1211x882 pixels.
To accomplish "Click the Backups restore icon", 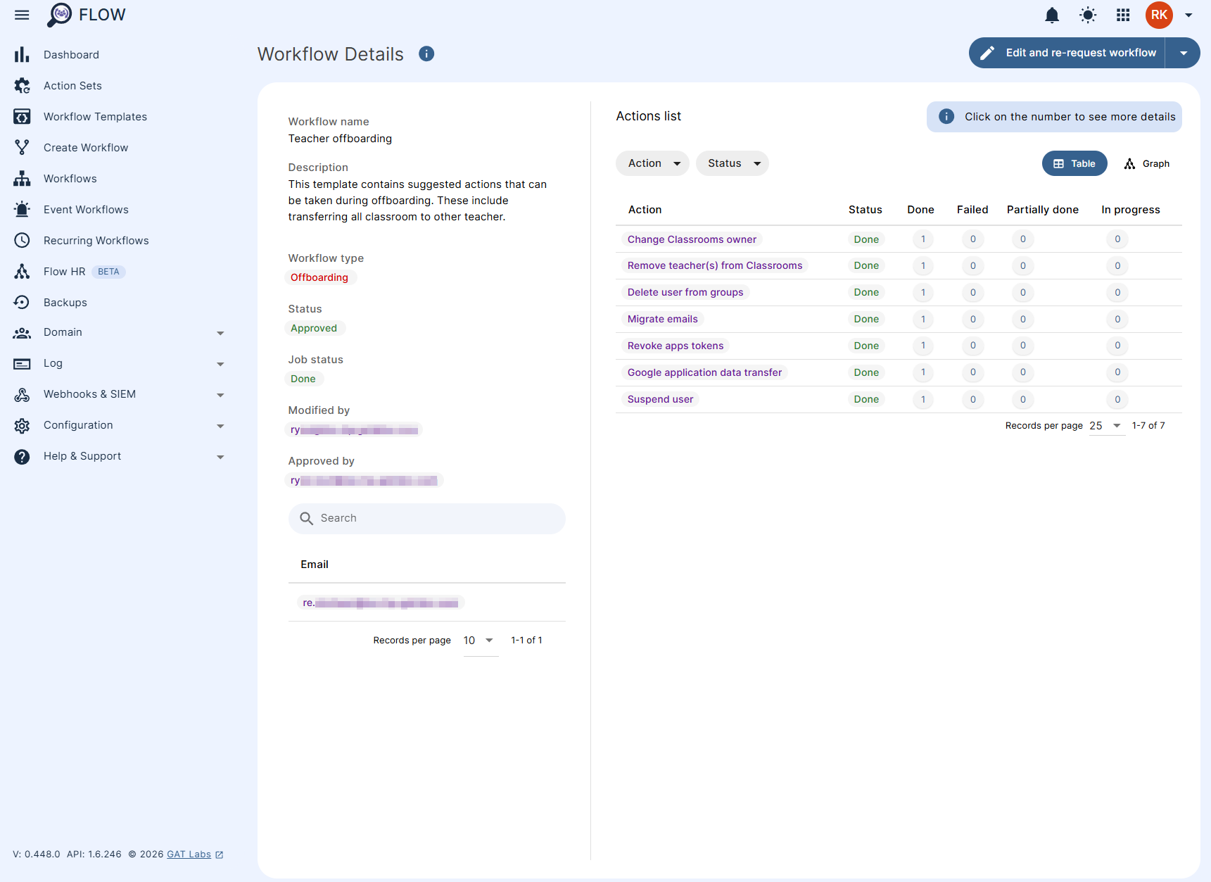I will pos(23,303).
